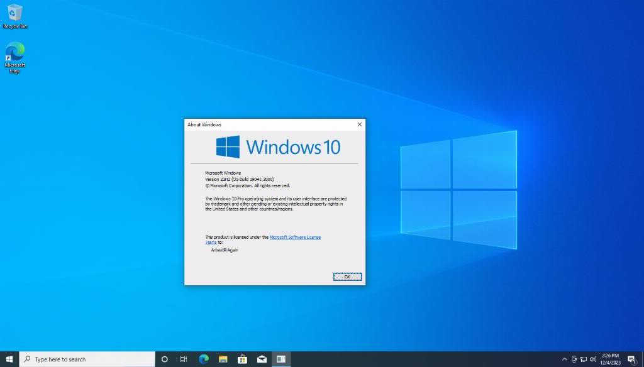Open the Mail app from taskbar
The height and width of the screenshot is (367, 644).
[x=262, y=359]
